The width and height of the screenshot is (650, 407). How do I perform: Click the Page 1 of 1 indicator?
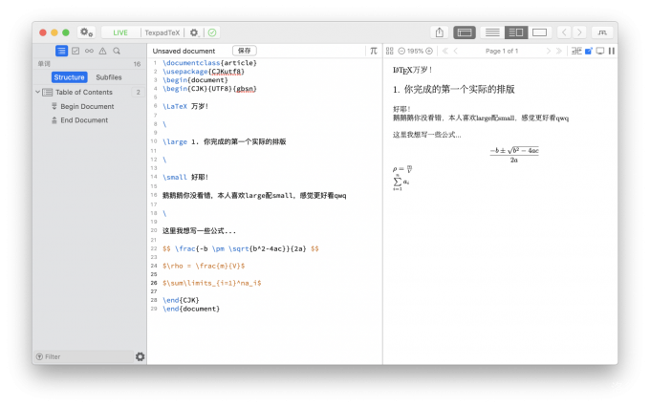[502, 51]
